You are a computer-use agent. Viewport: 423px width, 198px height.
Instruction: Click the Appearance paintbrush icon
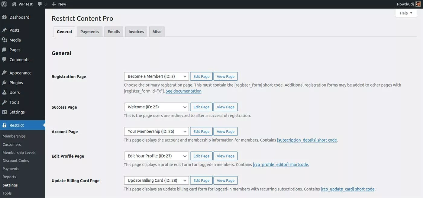coord(4,73)
